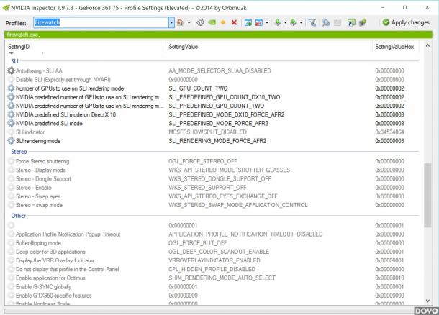The width and height of the screenshot is (439, 315).
Task: Click the scan for modified profiles magnifier icon
Action: point(326,22)
